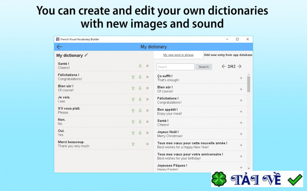Move S'il vous plaît. entry down
The image size is (307, 191).
coord(140,110)
